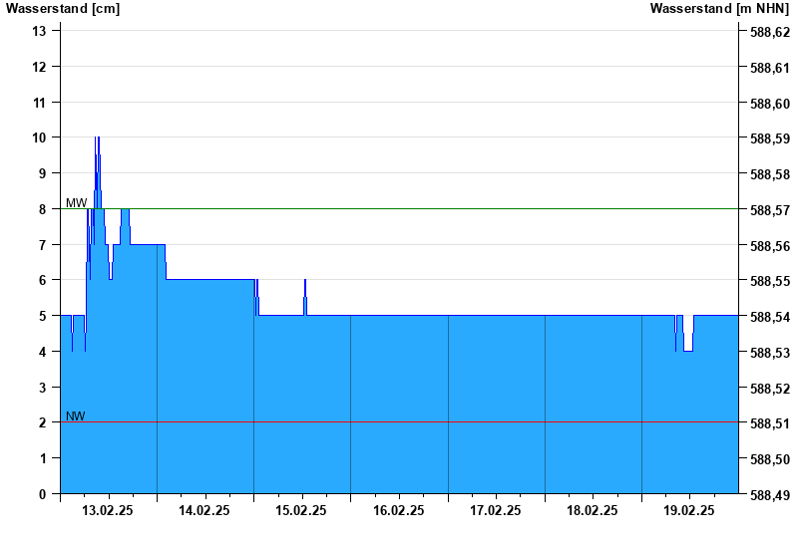This screenshot has width=798, height=548.
Task: Click left axis value 3
Action: pos(42,388)
